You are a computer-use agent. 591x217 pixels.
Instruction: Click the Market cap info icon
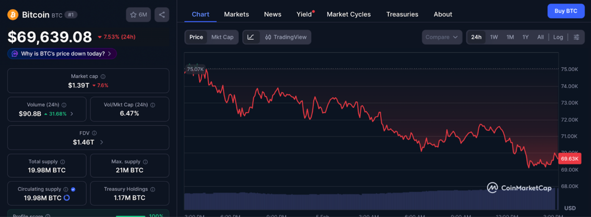pos(103,77)
